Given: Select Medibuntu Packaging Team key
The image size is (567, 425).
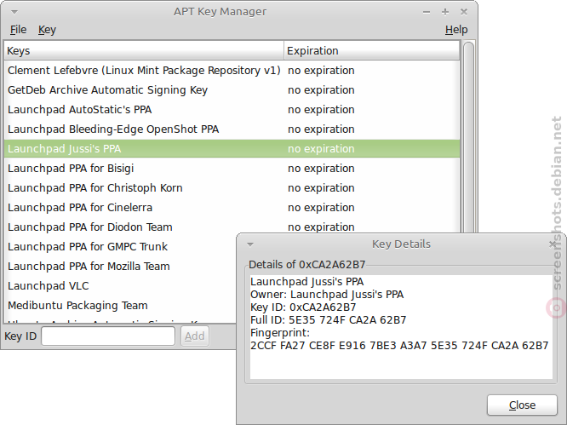Looking at the screenshot, I should [120, 305].
